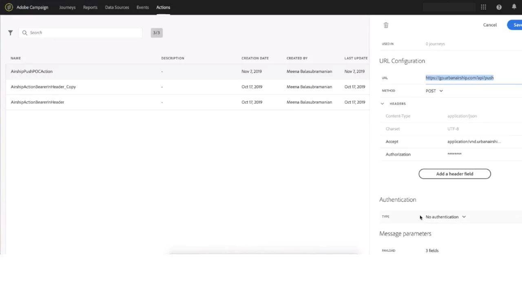Image resolution: width=522 pixels, height=293 pixels.
Task: Click the URL field with urbanairship address
Action: 473,78
